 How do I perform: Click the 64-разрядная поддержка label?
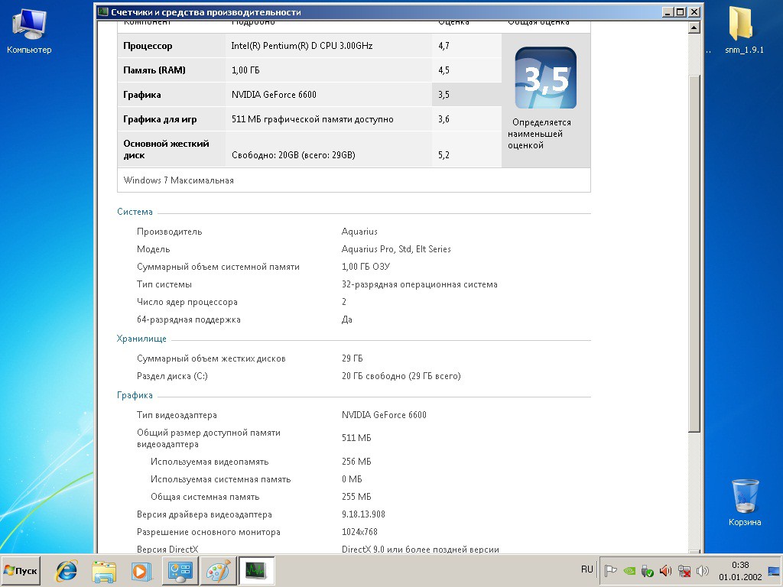(189, 319)
